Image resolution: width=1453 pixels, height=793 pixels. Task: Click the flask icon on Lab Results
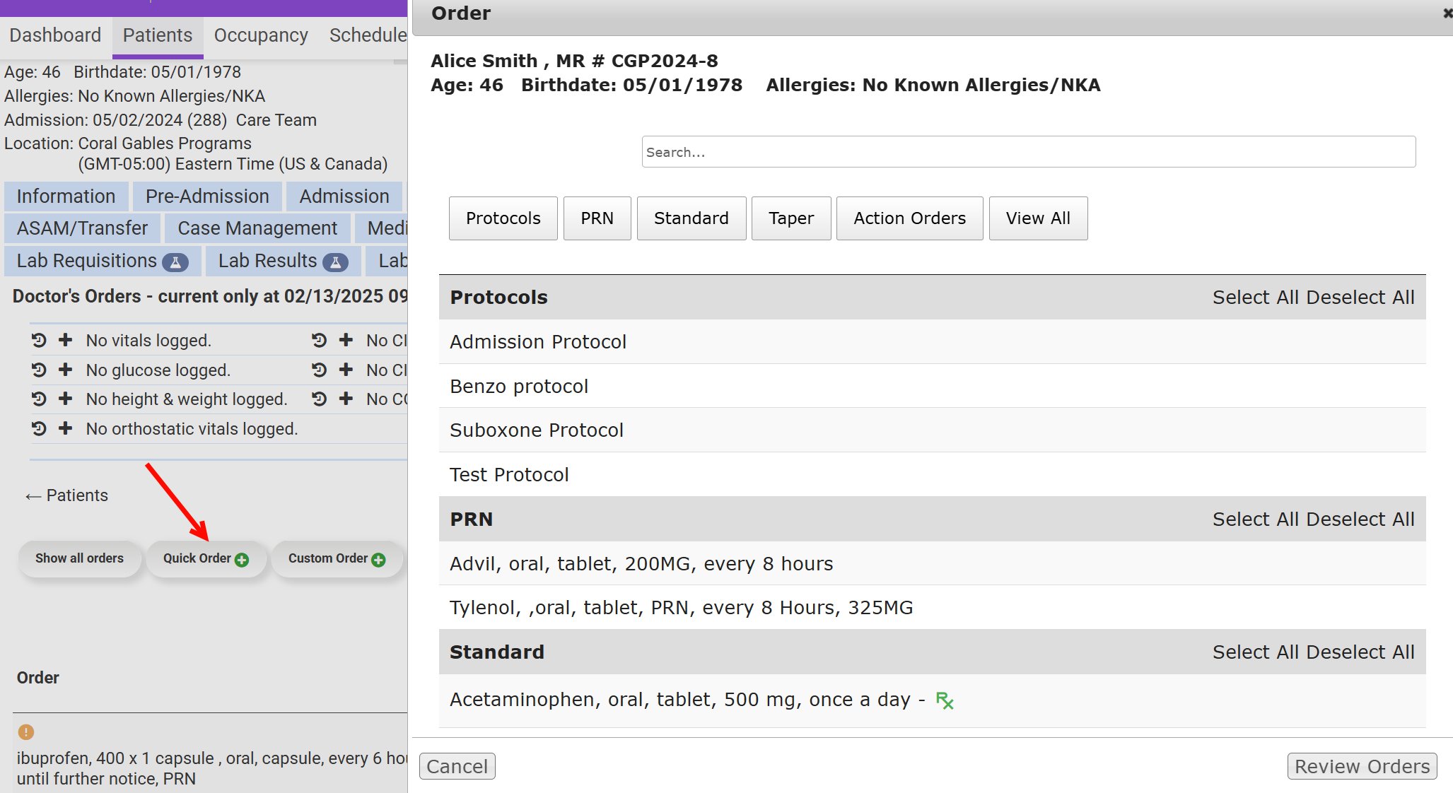point(335,262)
